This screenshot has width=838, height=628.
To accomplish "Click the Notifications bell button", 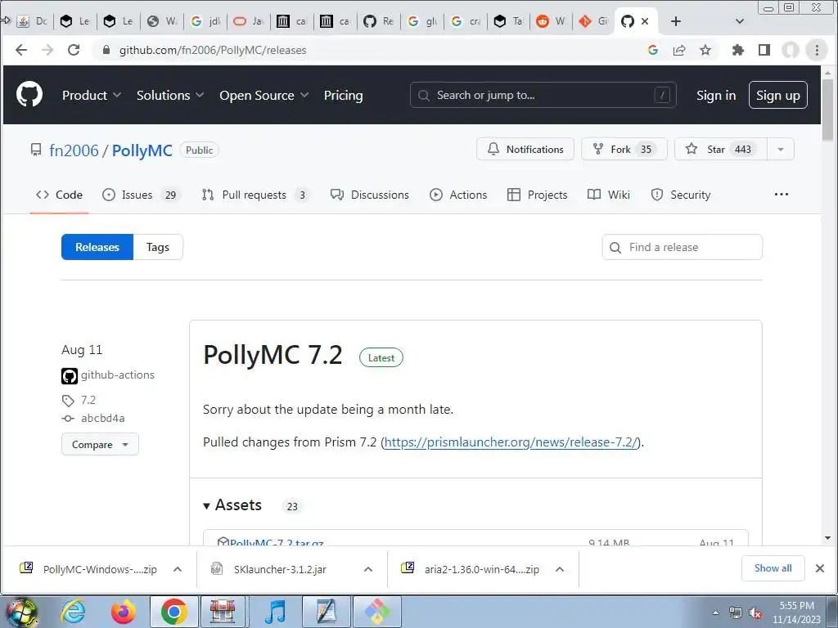I will pyautogui.click(x=525, y=149).
